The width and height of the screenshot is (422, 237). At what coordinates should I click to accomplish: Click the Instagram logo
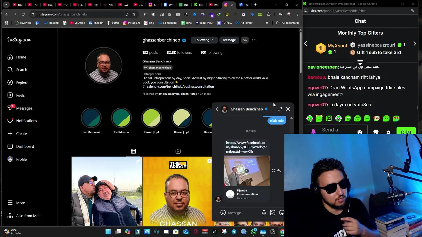[19, 40]
